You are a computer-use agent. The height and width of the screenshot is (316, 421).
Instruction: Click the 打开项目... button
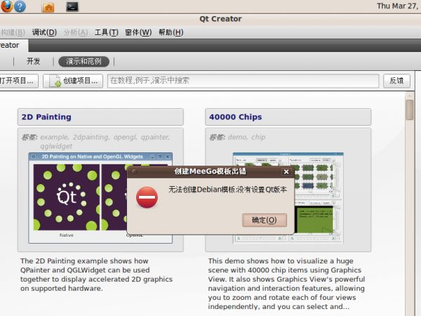coord(17,81)
